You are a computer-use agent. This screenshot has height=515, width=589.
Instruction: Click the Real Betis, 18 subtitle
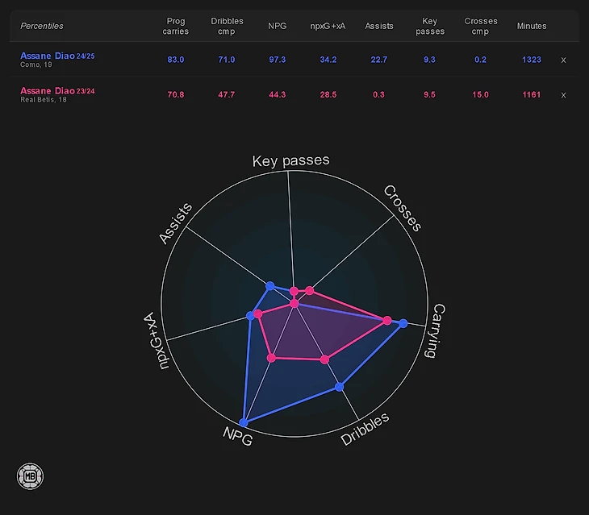click(x=44, y=100)
